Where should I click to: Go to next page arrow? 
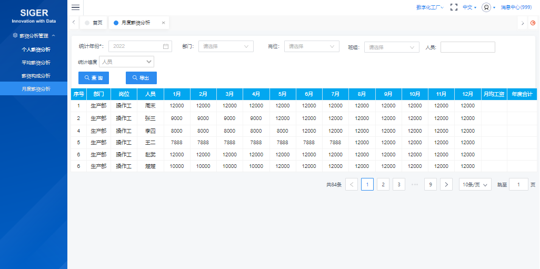pos(446,184)
